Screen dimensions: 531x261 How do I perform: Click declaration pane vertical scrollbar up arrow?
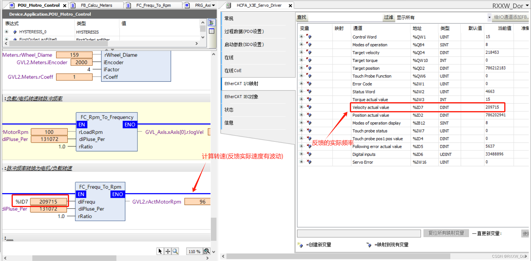203,22
